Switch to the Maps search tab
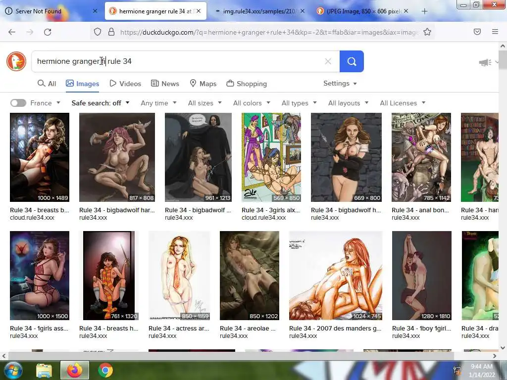 tap(203, 84)
